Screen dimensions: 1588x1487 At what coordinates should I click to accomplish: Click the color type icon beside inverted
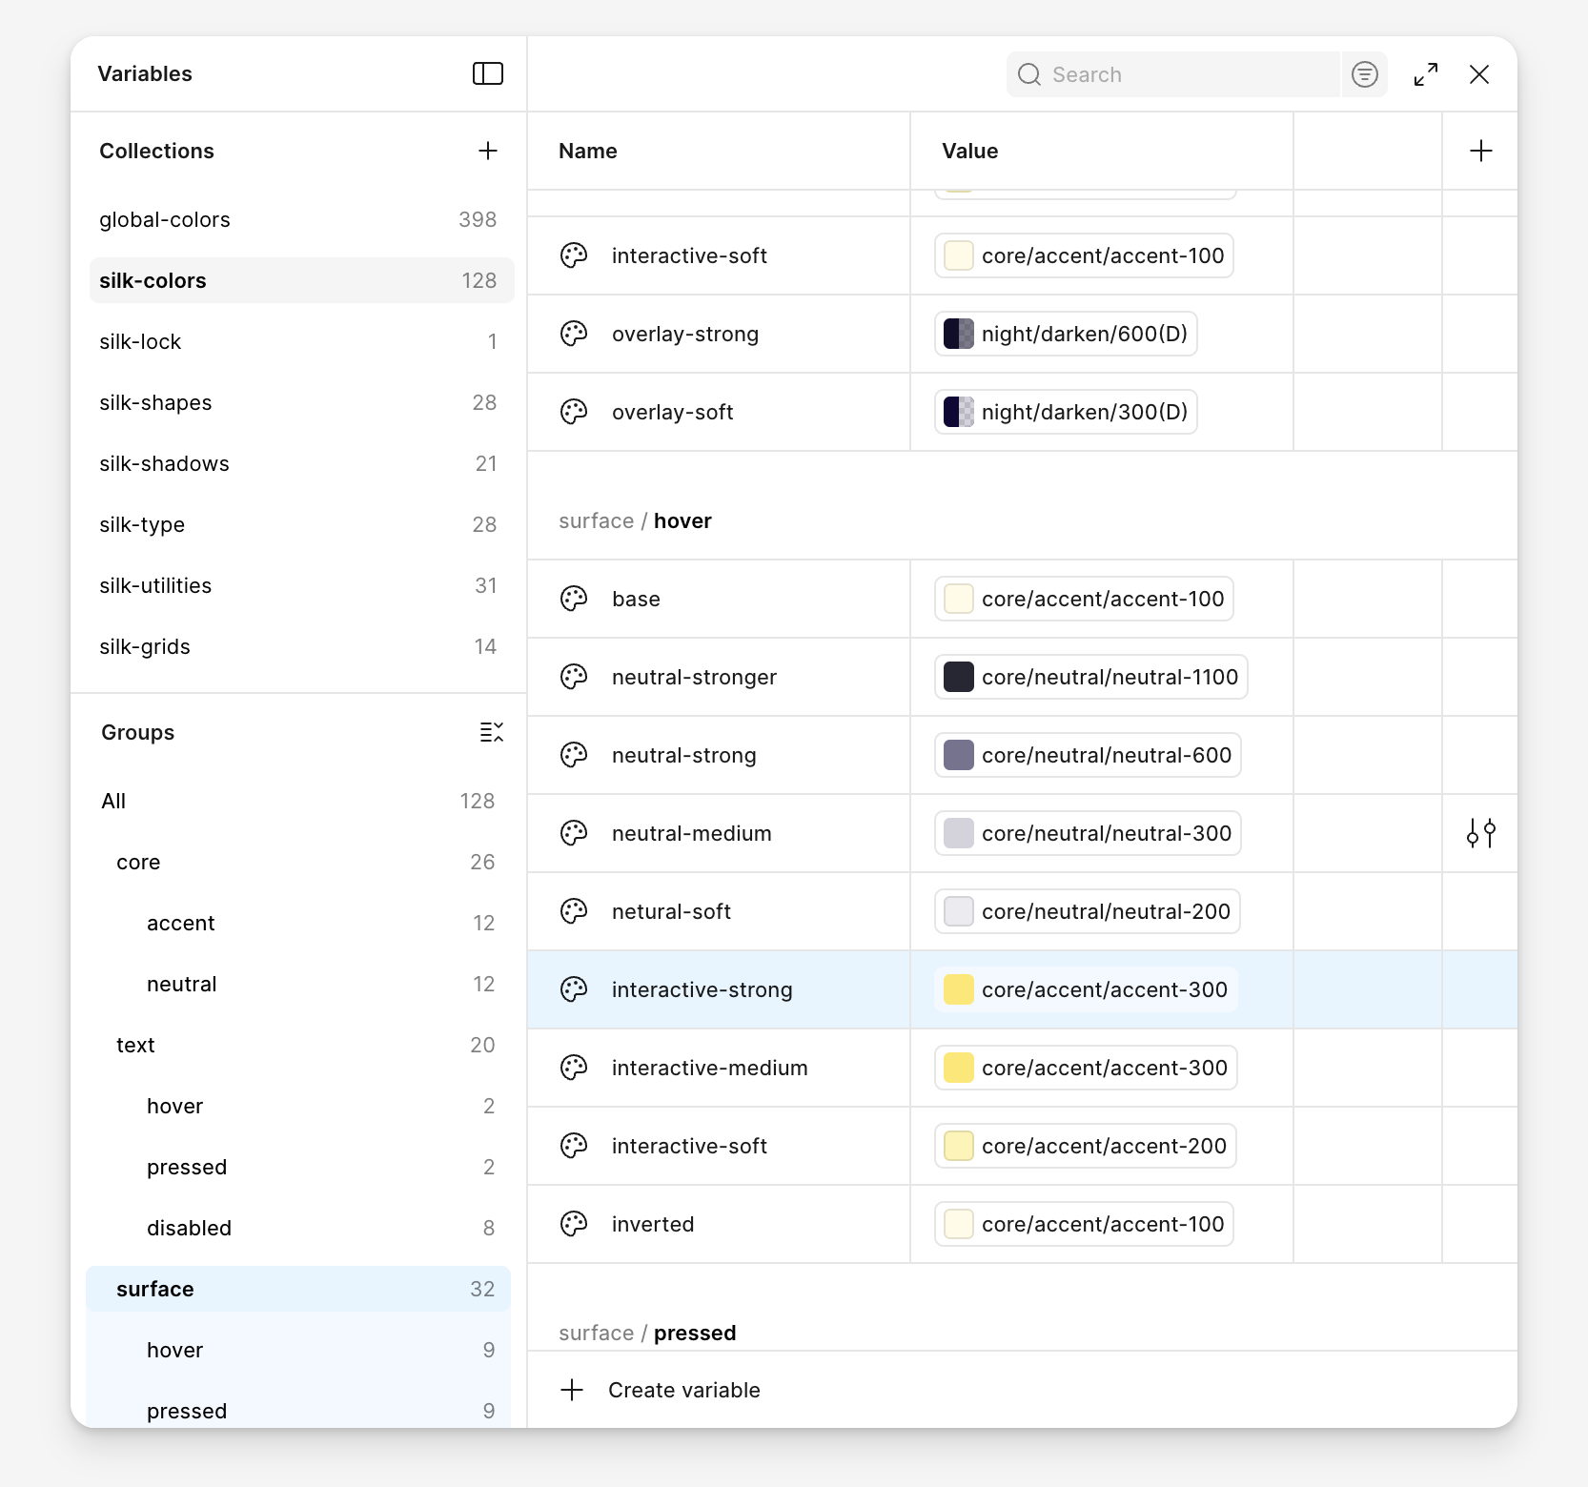pyautogui.click(x=574, y=1224)
